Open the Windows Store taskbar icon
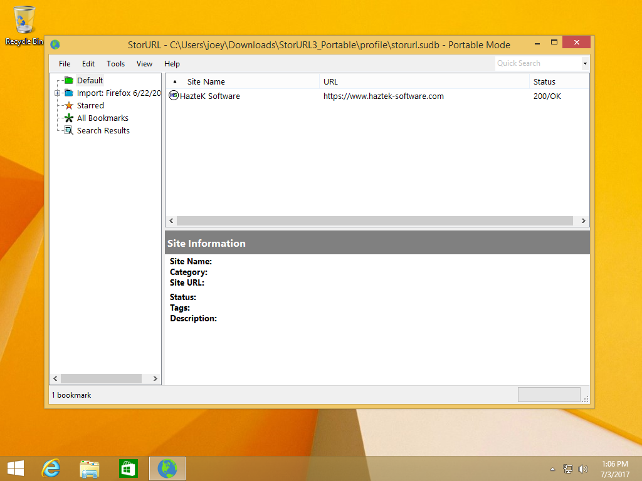Viewport: 642px width, 481px height. pos(128,468)
